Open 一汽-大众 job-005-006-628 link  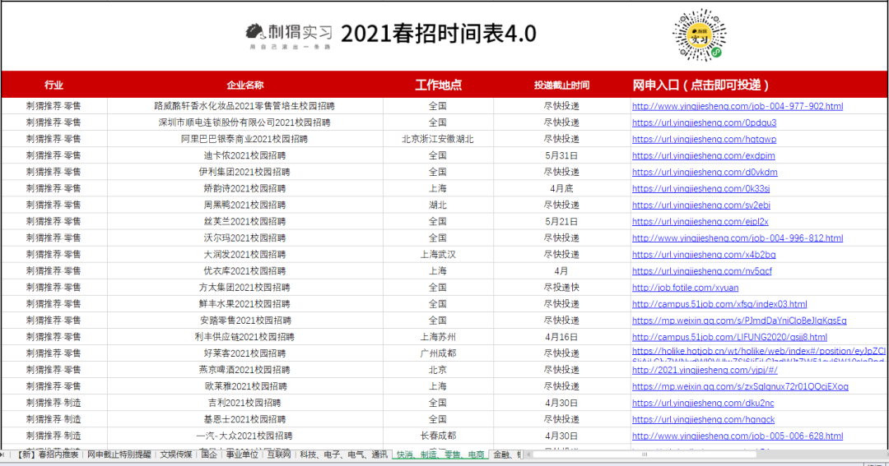(737, 436)
